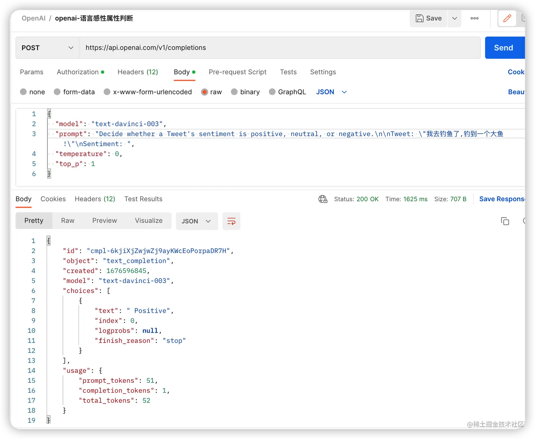
Task: Open the Test Results tab
Action: click(x=143, y=199)
